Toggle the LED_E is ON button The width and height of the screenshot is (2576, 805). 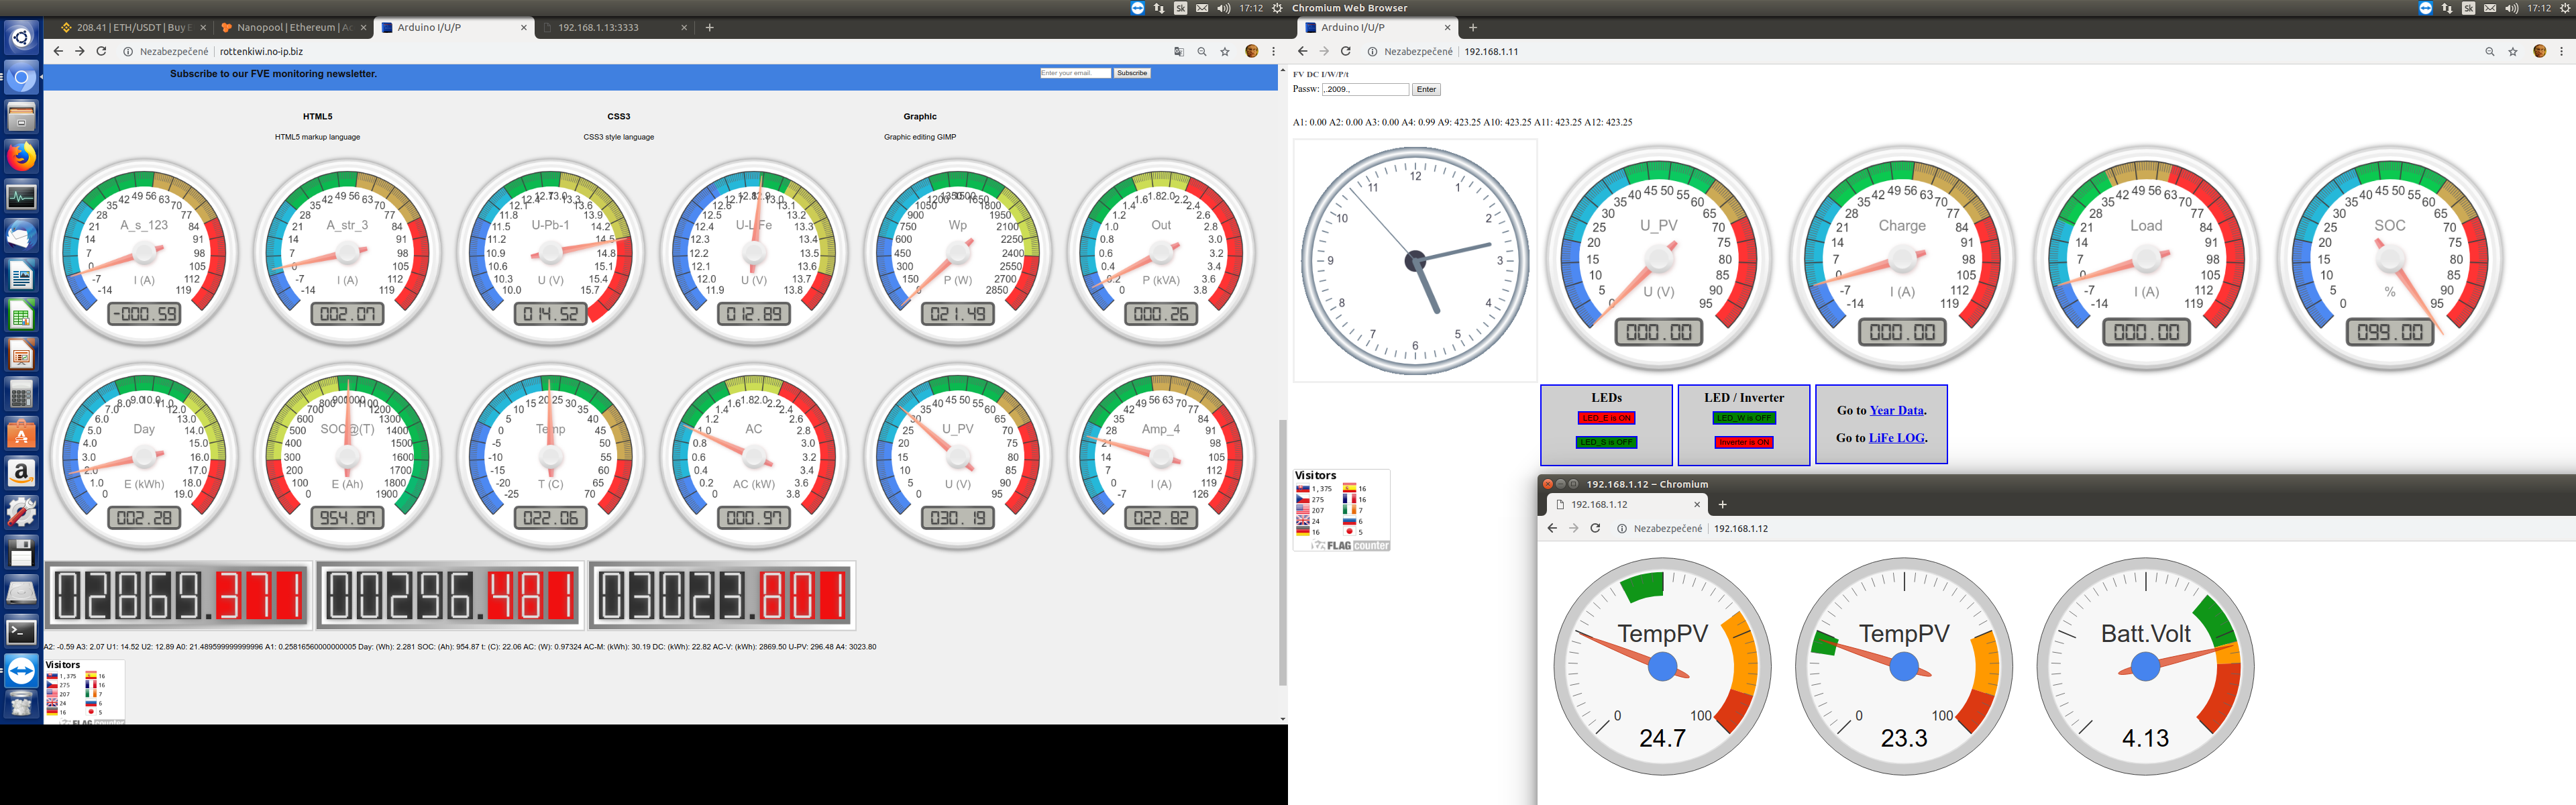point(1606,418)
